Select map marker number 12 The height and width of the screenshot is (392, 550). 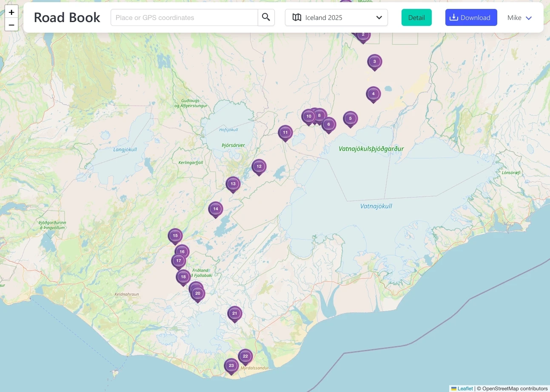click(259, 166)
